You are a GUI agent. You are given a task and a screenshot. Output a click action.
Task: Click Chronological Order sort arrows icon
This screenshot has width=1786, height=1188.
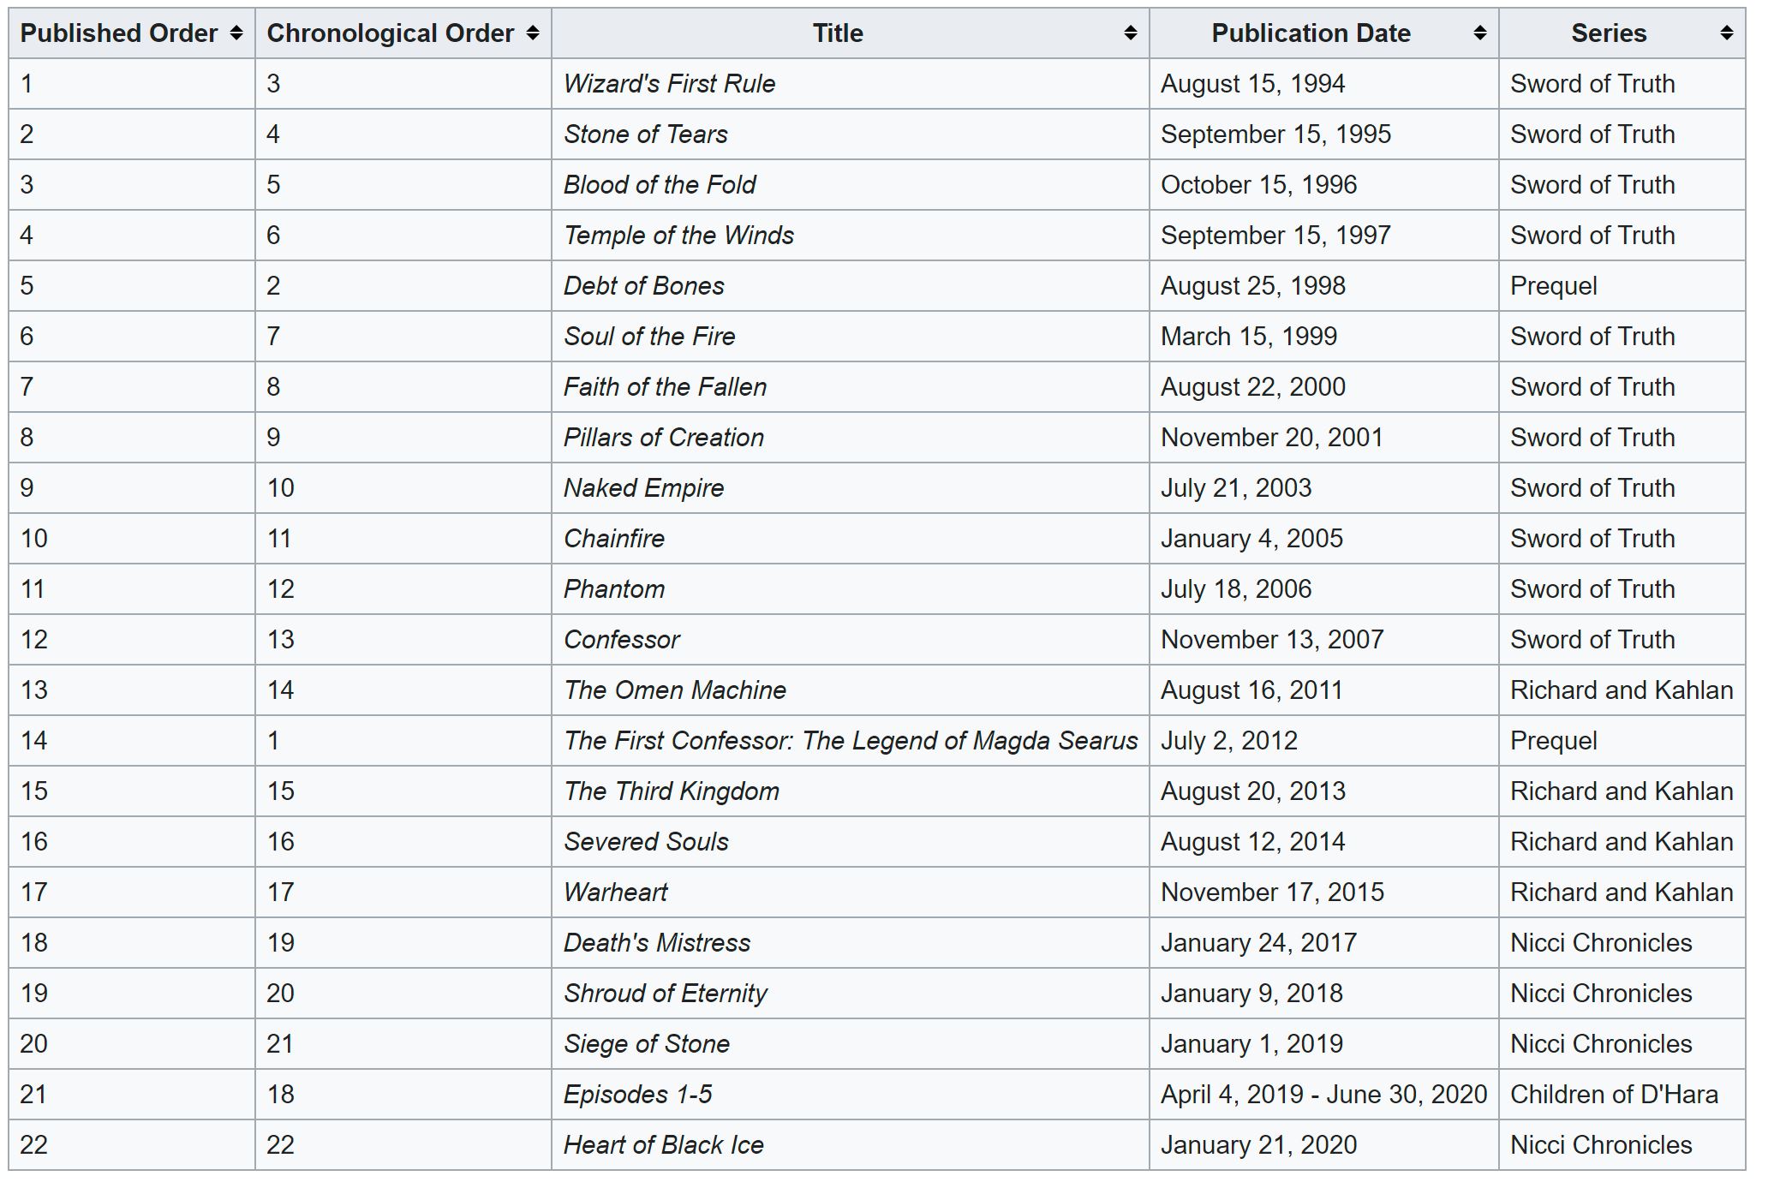point(533,33)
